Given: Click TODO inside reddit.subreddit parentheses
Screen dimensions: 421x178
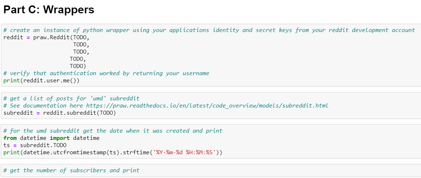Looking at the screenshot, I should point(106,113).
